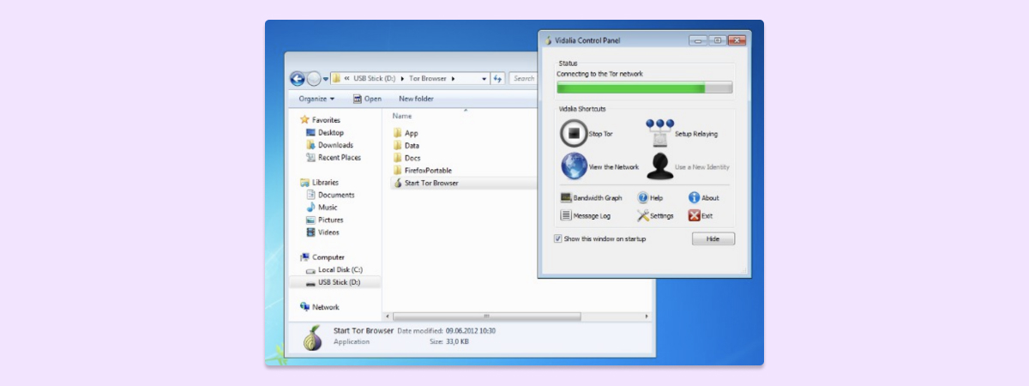Open the Documents library

[x=330, y=195]
